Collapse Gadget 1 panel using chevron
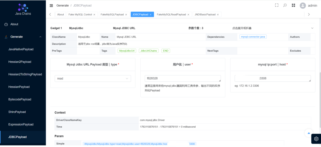Image resolution: width=321 pixels, height=147 pixels. point(312,28)
